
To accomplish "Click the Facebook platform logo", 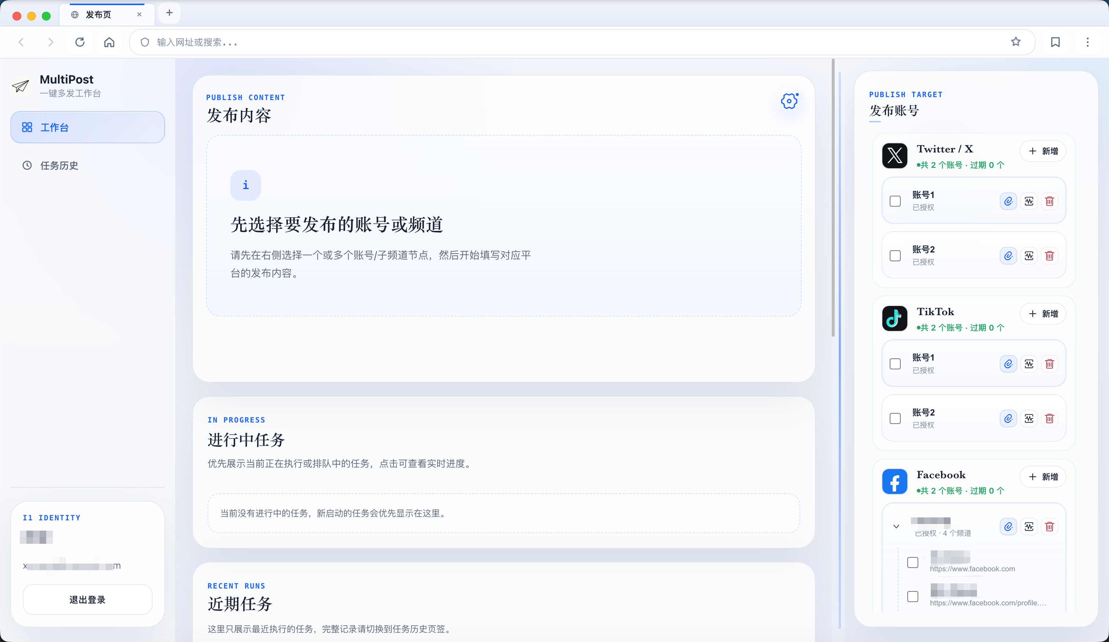I will pos(895,481).
